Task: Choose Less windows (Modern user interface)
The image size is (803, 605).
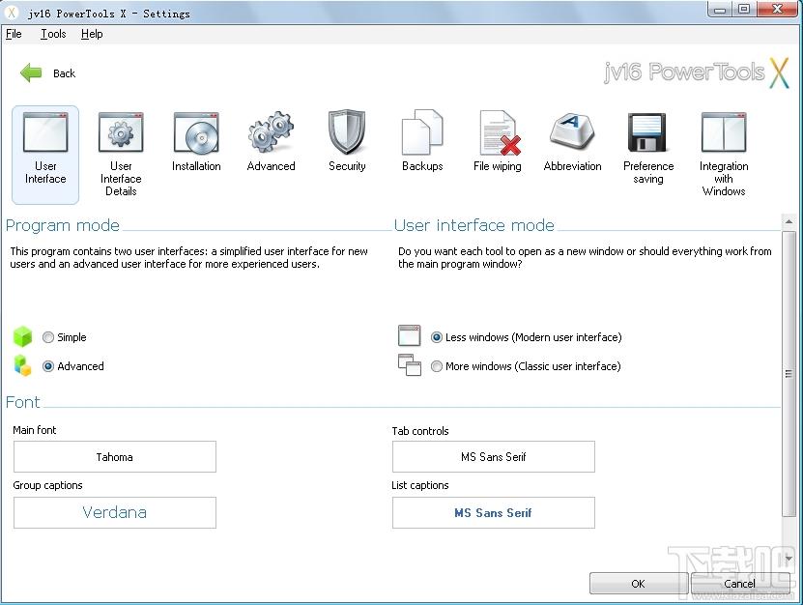Action: (x=437, y=337)
